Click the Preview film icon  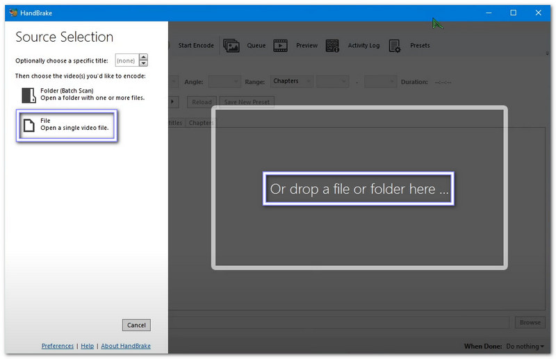coord(281,46)
